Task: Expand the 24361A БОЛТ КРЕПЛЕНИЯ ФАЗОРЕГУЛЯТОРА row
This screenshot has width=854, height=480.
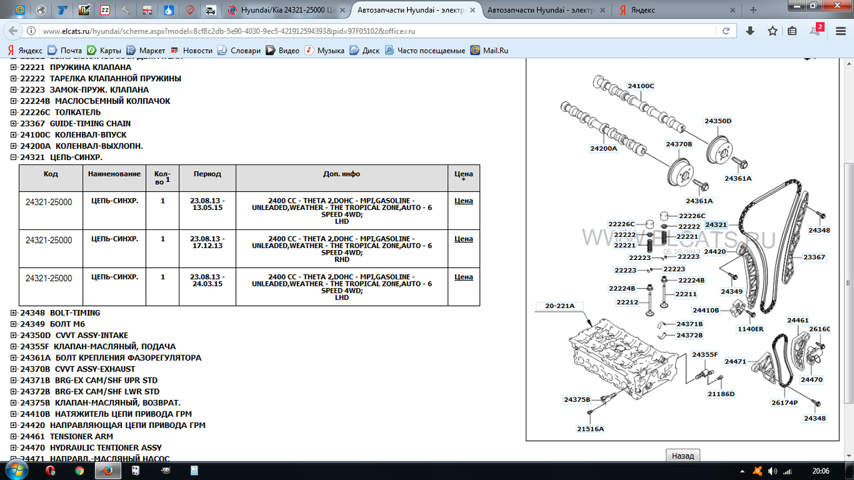Action: click(14, 358)
